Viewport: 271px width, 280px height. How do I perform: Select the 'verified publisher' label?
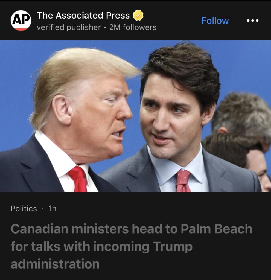(x=69, y=27)
